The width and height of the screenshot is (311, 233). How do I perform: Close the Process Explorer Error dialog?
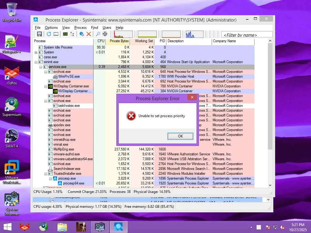[192, 97]
